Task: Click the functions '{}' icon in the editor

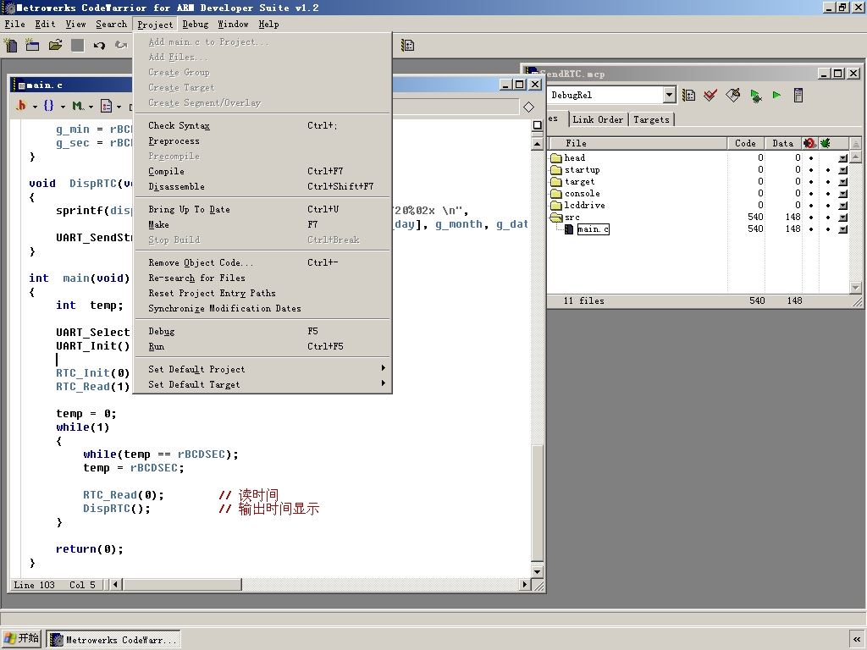Action: (48, 105)
